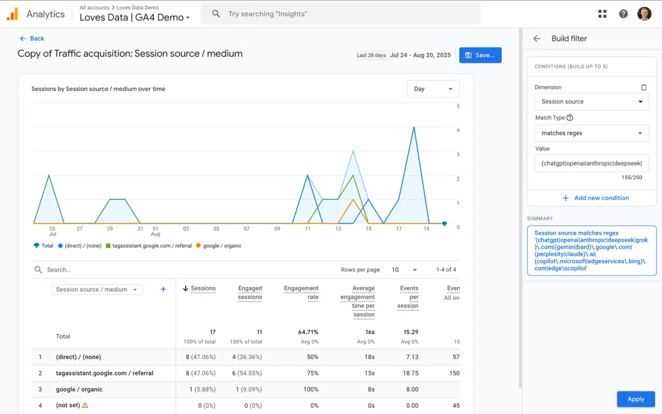Open the matches regex Match Type dropdown
Screen dimensions: 662x414
pyautogui.click(x=591, y=133)
